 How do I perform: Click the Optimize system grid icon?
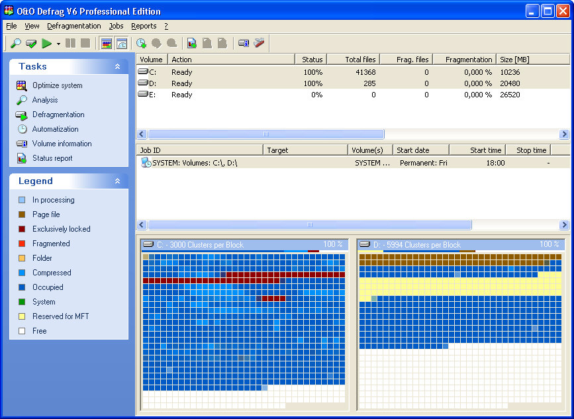[22, 85]
